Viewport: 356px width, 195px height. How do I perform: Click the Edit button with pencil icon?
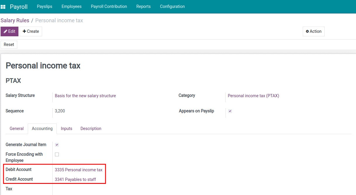9,31
